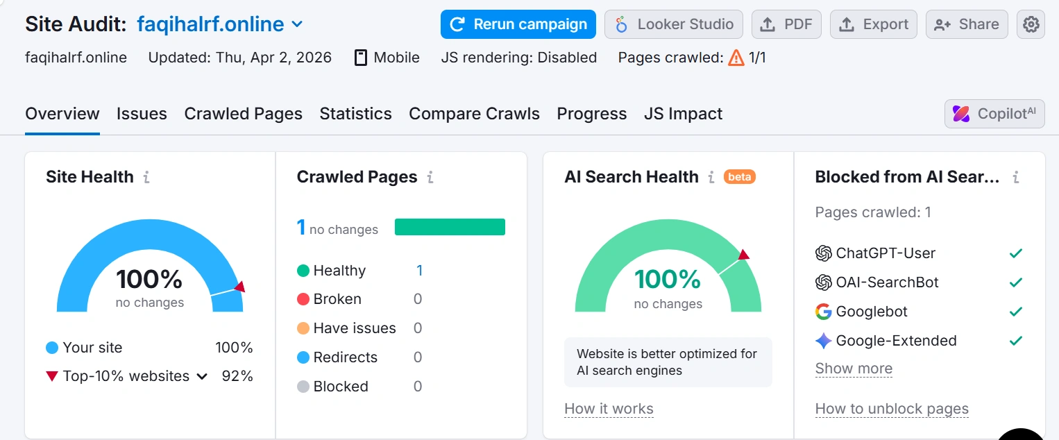Click the green Crawled Pages progress bar
This screenshot has height=440, width=1059.
click(450, 226)
